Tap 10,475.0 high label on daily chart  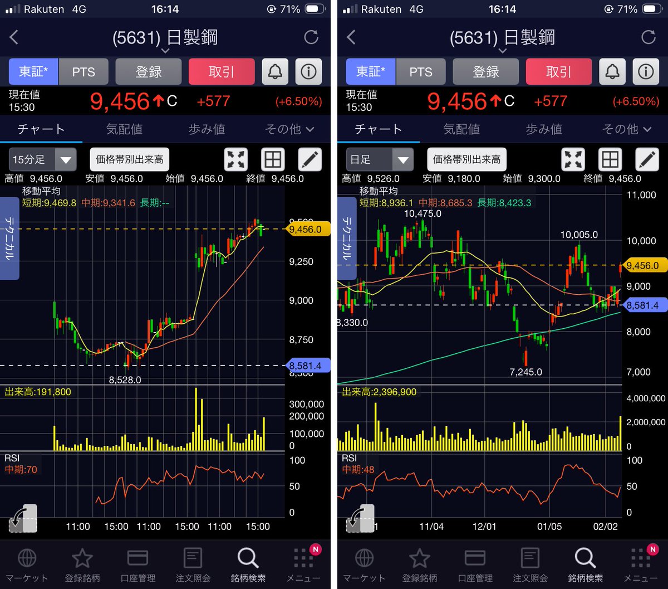[423, 213]
